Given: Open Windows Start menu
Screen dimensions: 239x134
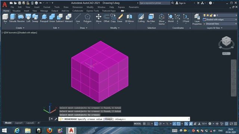Looking at the screenshot, I should pos(4,131).
